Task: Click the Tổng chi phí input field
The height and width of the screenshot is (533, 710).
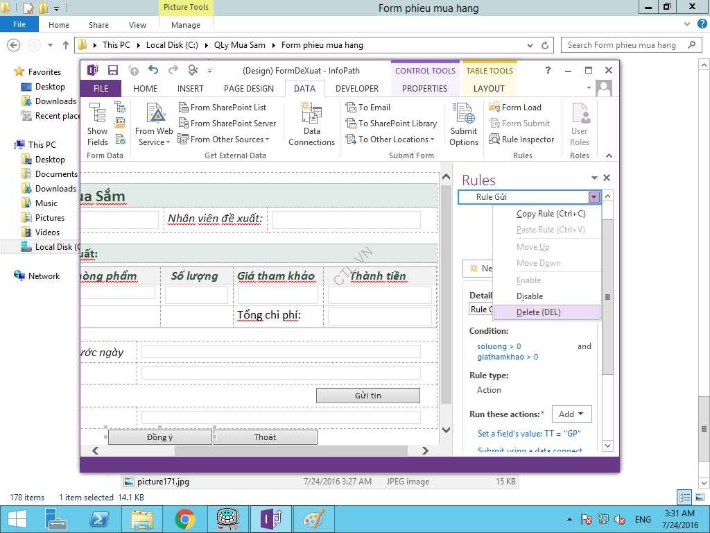Action: coord(379,316)
